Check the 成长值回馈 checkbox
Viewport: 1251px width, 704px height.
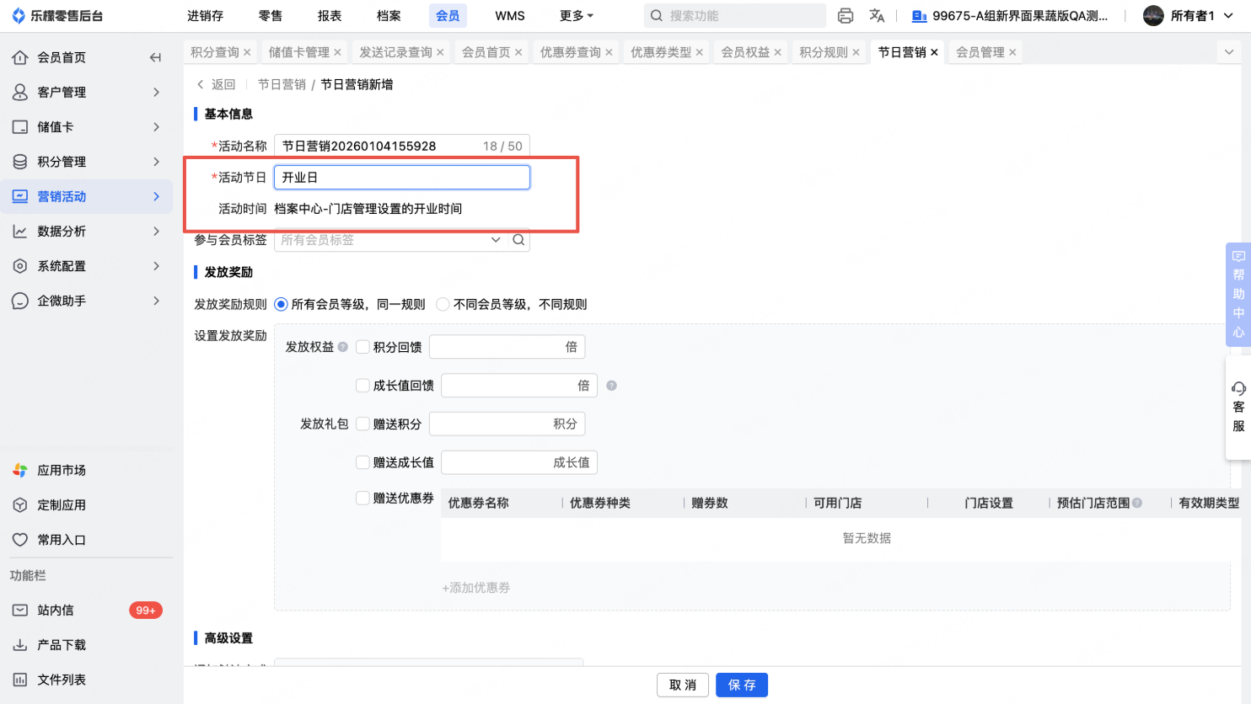[362, 386]
